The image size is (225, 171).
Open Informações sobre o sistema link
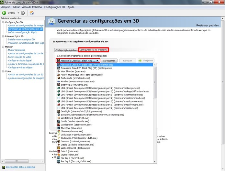click(x=20, y=167)
